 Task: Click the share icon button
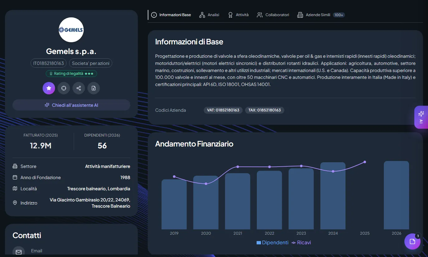point(79,88)
